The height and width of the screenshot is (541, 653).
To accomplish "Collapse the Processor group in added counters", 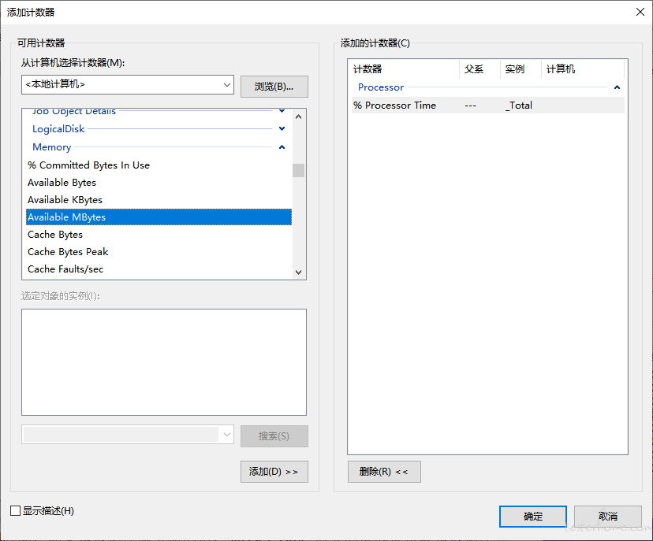I will point(618,87).
